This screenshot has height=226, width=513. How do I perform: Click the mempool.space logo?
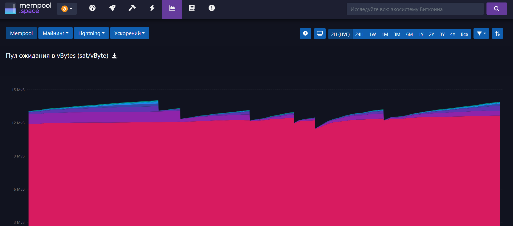[28, 9]
